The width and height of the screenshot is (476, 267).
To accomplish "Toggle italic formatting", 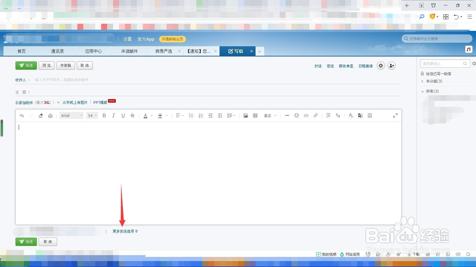I will pos(114,115).
